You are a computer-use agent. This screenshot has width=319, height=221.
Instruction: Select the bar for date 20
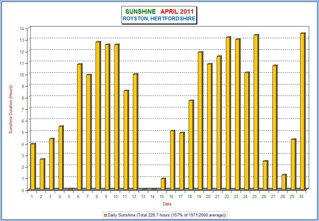[210, 126]
